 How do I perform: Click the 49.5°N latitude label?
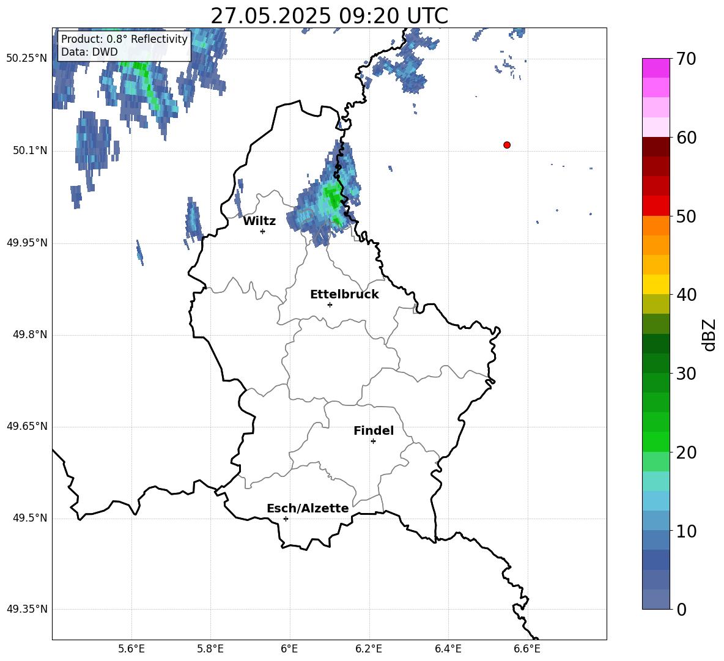coord(30,518)
